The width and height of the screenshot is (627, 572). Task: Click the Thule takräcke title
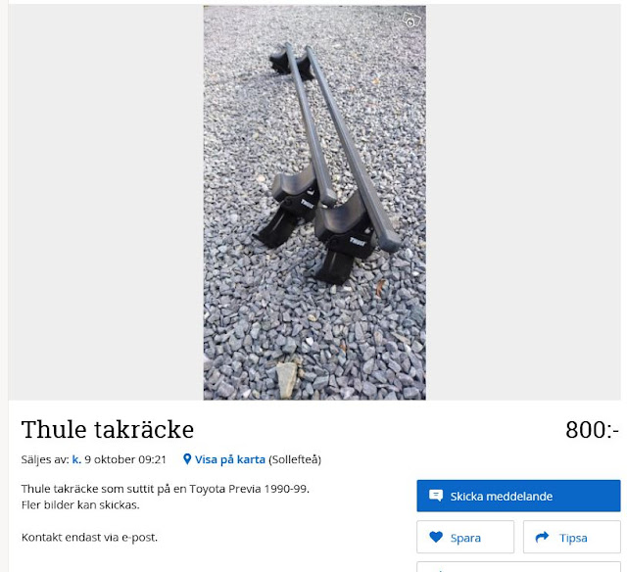click(108, 430)
